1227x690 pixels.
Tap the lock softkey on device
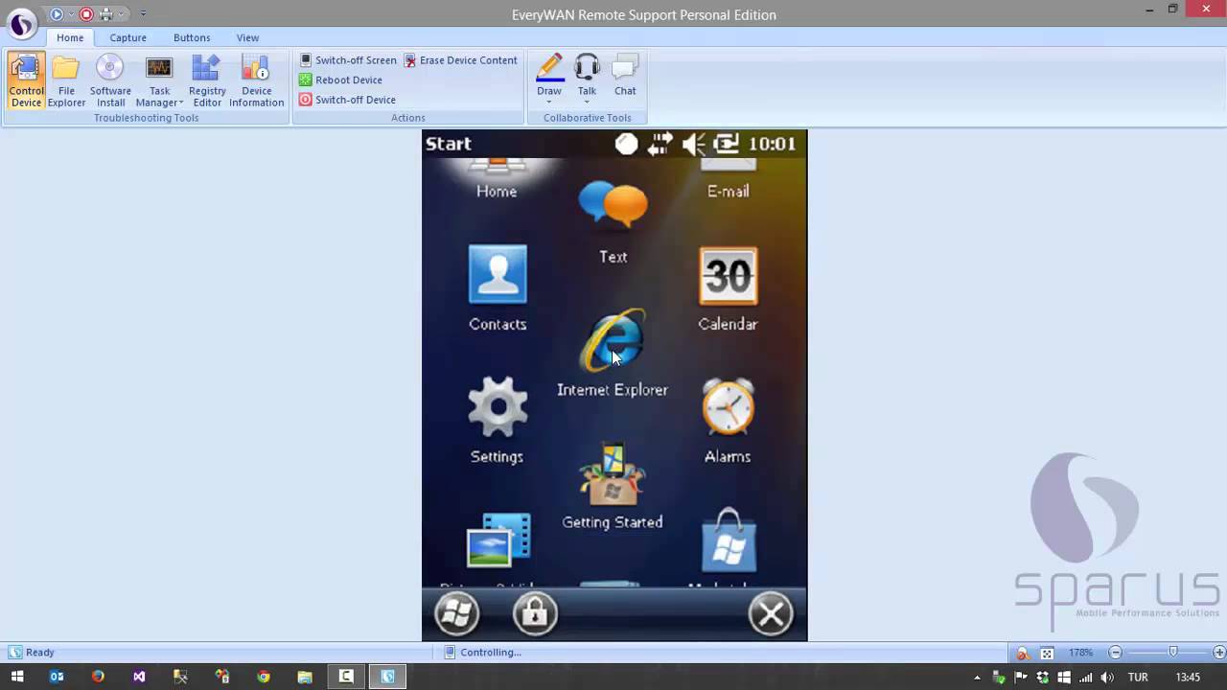pyautogui.click(x=535, y=614)
